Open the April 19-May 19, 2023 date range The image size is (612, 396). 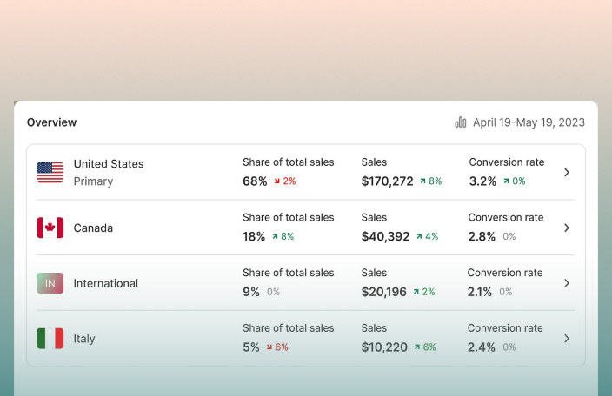pyautogui.click(x=529, y=122)
